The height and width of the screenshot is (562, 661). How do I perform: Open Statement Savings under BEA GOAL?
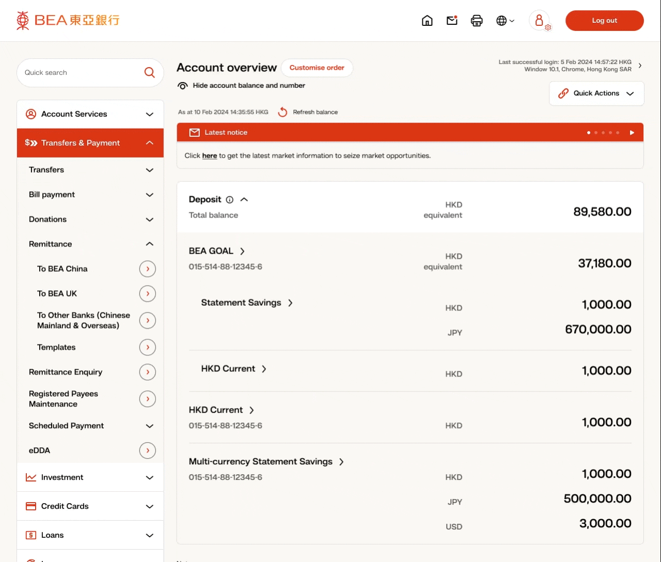(247, 303)
